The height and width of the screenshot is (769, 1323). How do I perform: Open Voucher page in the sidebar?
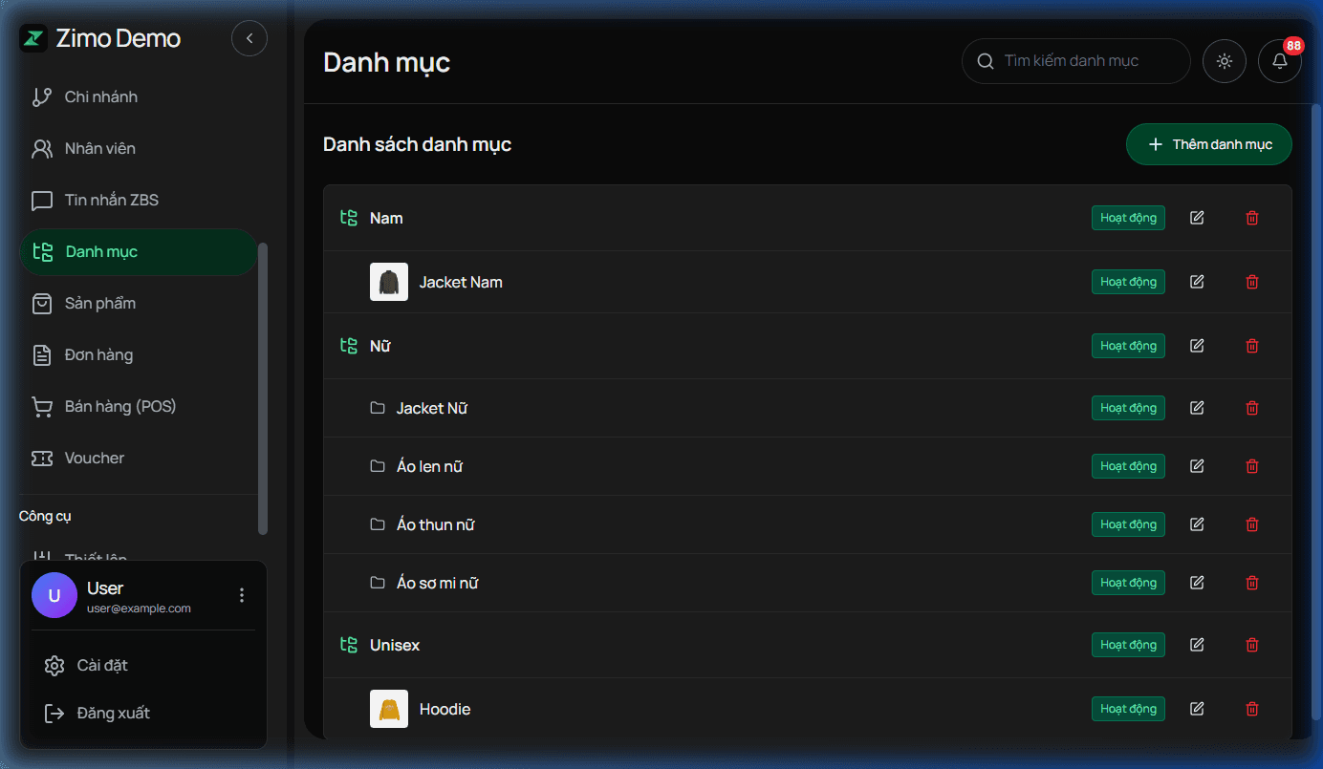(94, 459)
